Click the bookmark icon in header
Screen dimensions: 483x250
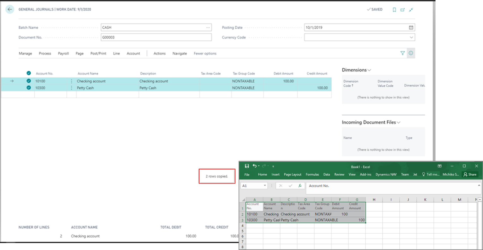coord(394,10)
